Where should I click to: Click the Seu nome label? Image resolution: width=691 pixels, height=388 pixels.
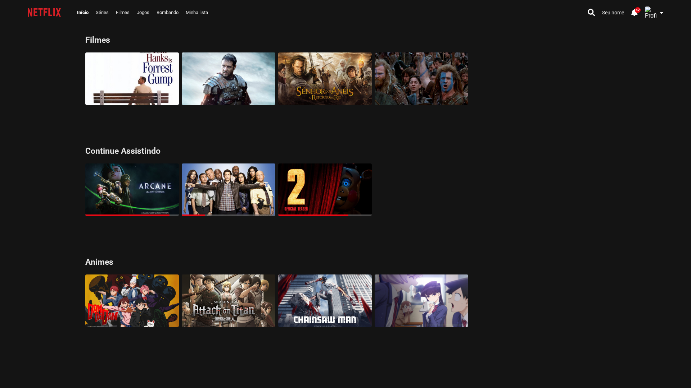[x=613, y=13]
